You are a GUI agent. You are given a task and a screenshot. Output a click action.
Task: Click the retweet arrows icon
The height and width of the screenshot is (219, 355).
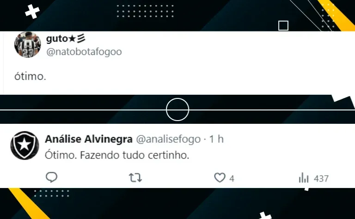[x=135, y=177]
